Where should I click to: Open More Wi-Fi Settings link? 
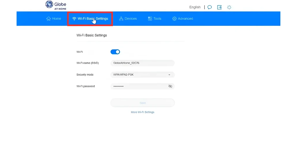[142, 112]
